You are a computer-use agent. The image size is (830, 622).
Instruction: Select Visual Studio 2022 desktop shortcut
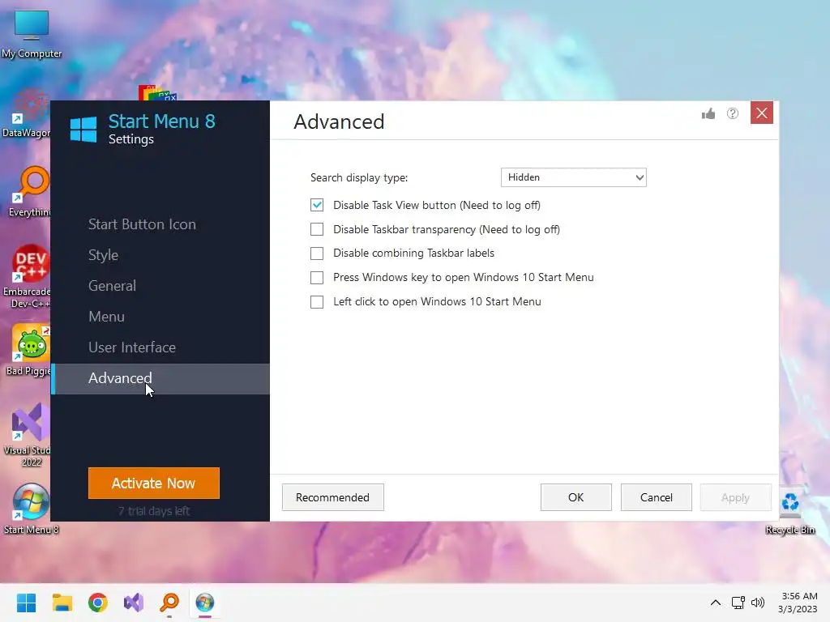click(x=28, y=435)
